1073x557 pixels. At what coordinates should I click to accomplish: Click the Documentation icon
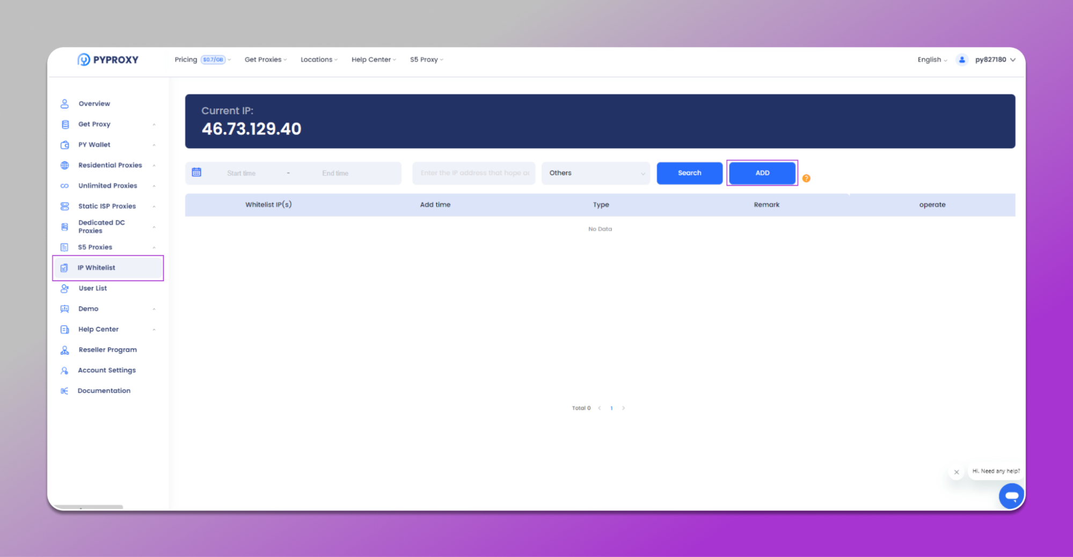(64, 391)
